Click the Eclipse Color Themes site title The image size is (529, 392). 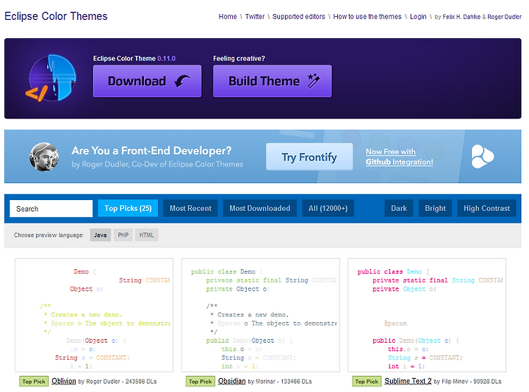[x=56, y=16]
